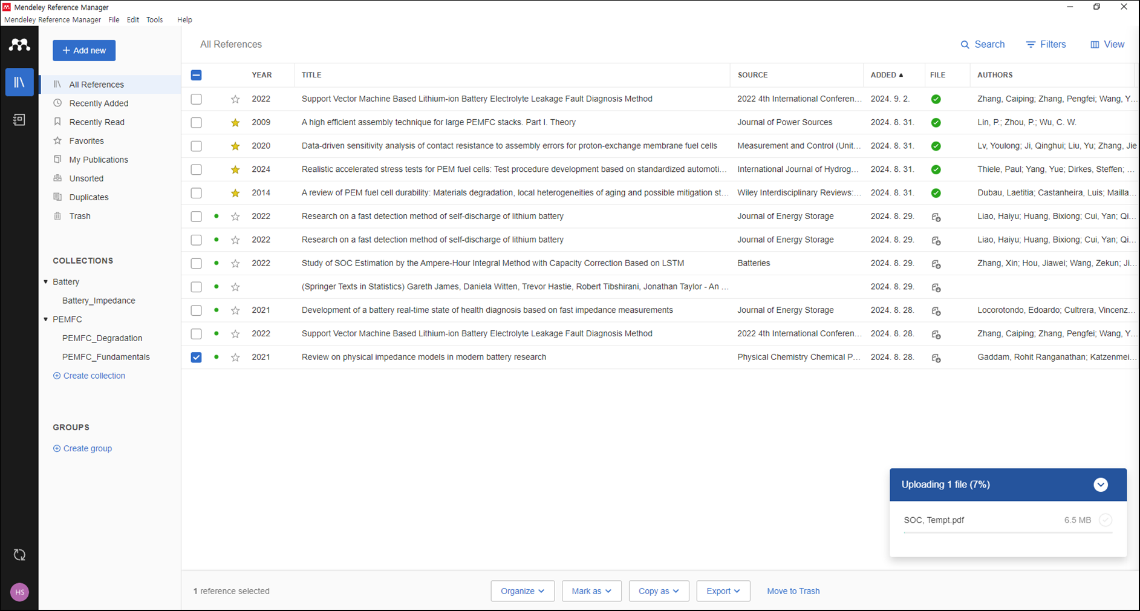
Task: Click the Add new button
Action: click(84, 51)
